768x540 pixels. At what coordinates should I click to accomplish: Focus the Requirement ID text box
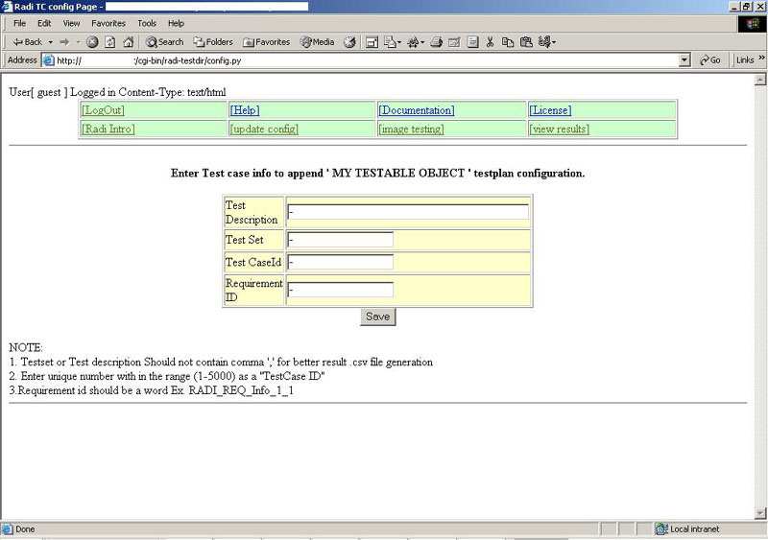tap(341, 290)
